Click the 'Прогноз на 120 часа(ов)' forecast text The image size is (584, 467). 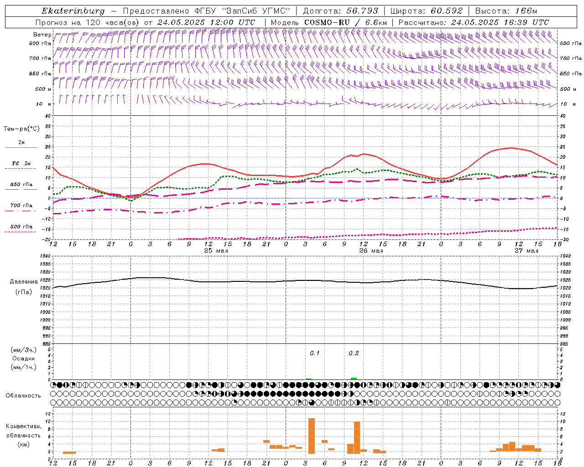[x=88, y=22]
